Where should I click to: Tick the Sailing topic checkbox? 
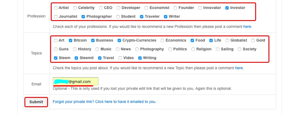point(218,49)
